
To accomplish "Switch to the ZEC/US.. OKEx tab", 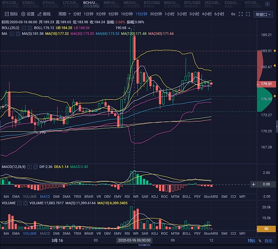I will pyautogui.click(x=212, y=4).
